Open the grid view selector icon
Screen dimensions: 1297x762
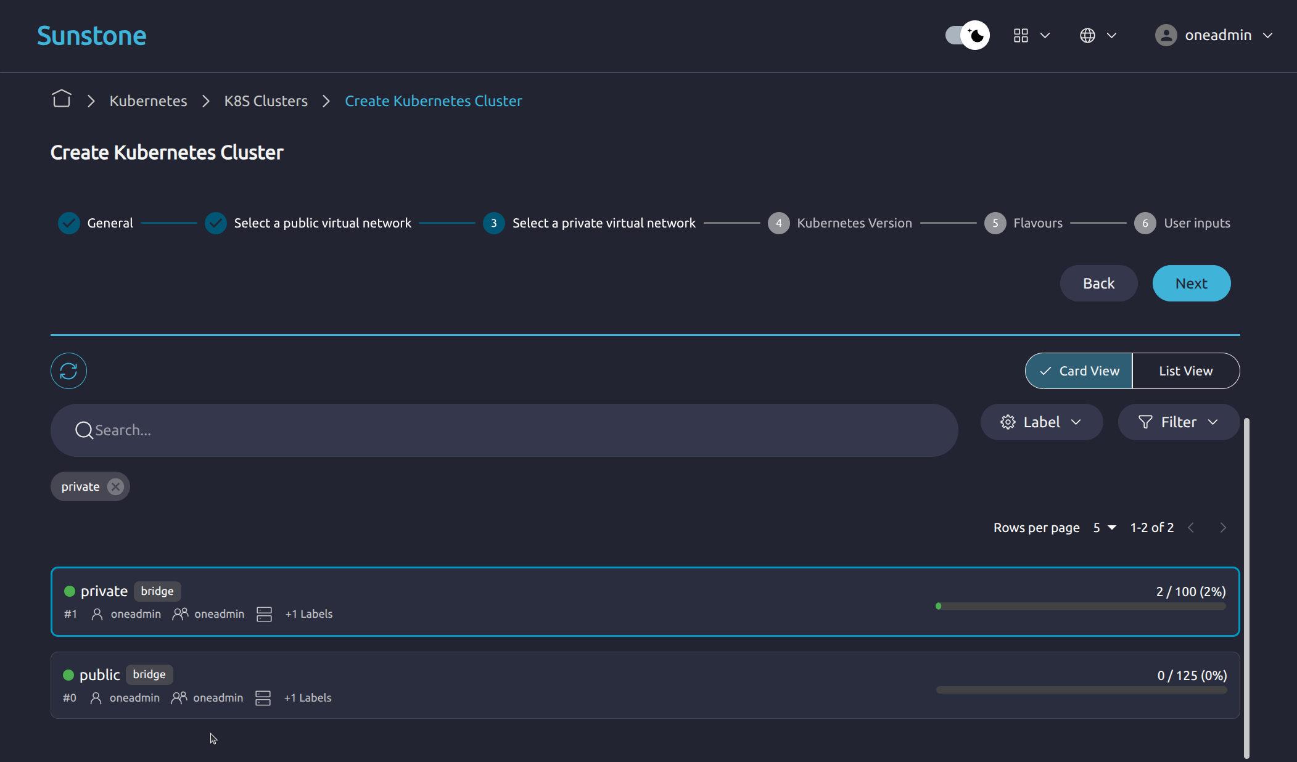tap(1021, 35)
